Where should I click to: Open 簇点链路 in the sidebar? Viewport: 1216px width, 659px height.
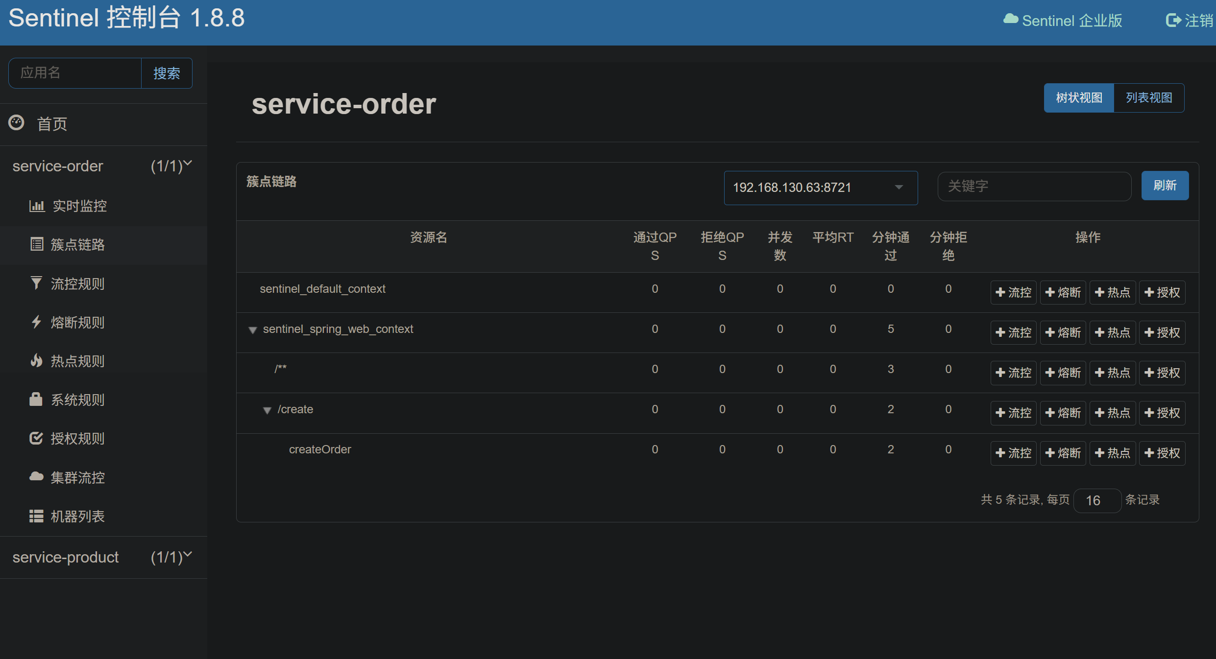tap(77, 244)
